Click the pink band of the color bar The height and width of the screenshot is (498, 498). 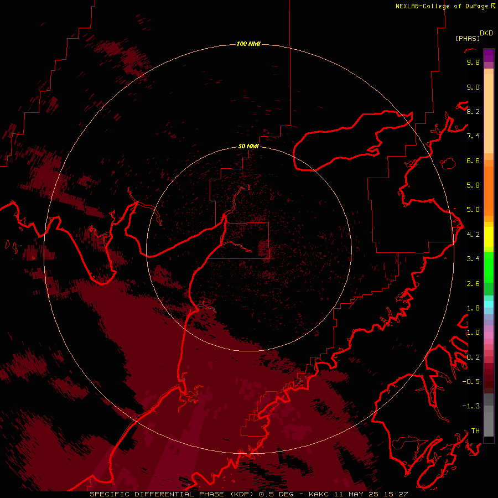[x=489, y=335]
